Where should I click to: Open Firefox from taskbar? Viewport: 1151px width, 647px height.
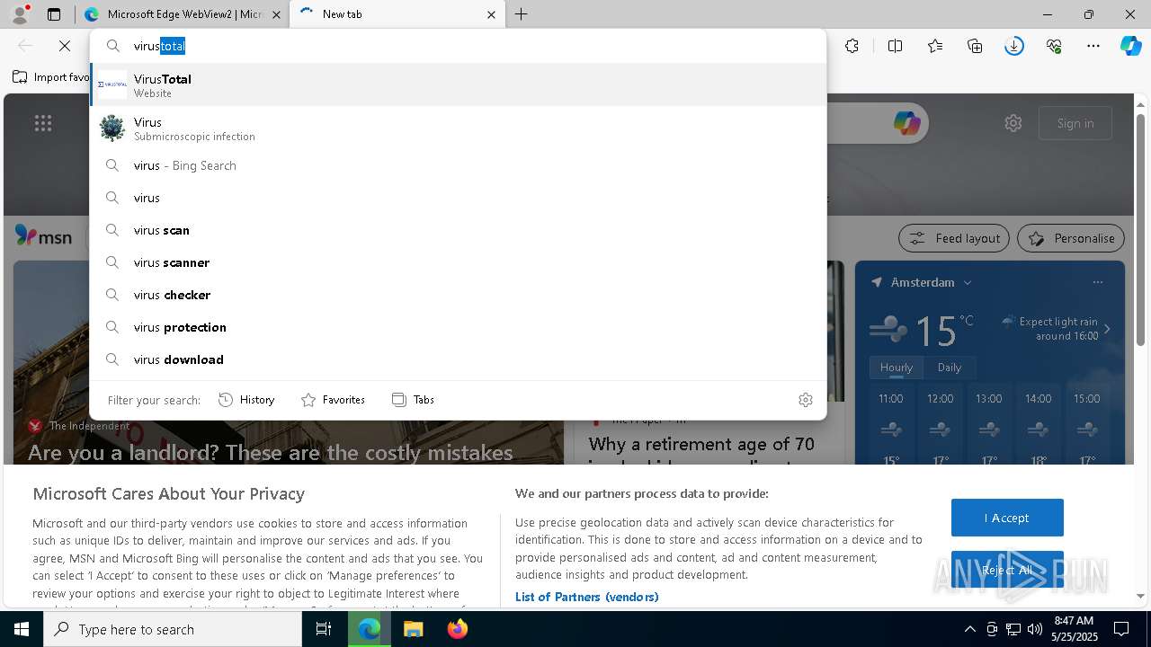point(457,629)
